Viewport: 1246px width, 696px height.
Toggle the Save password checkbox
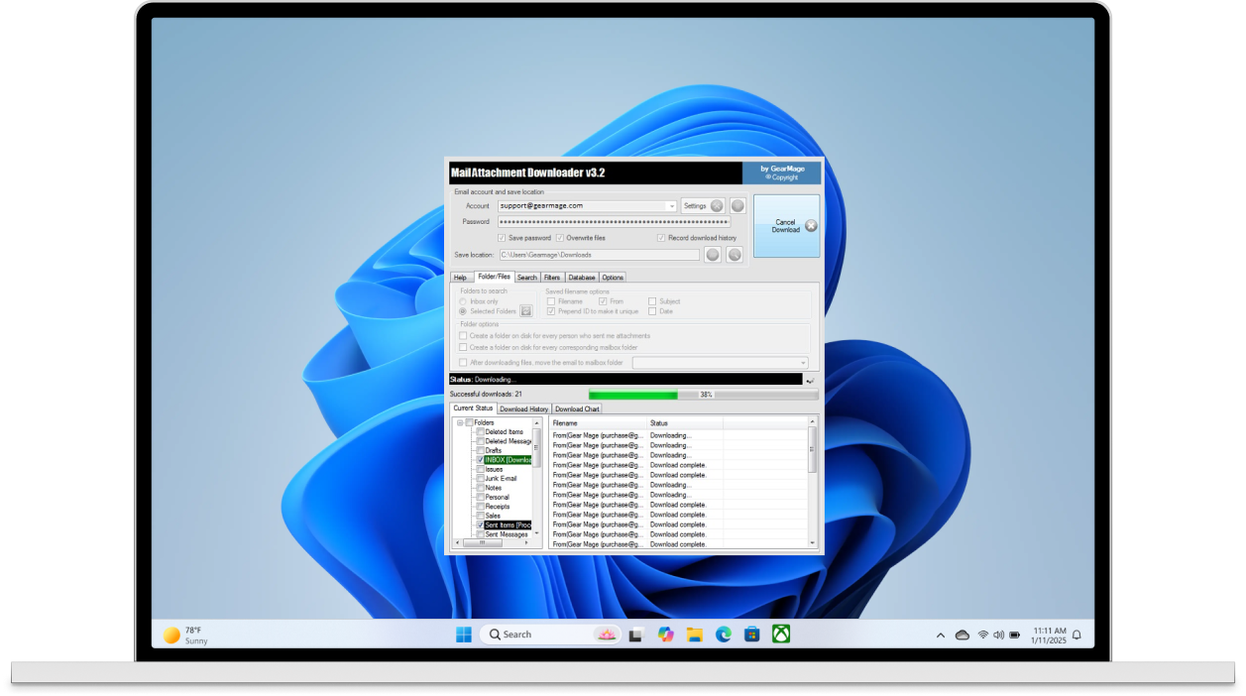502,238
